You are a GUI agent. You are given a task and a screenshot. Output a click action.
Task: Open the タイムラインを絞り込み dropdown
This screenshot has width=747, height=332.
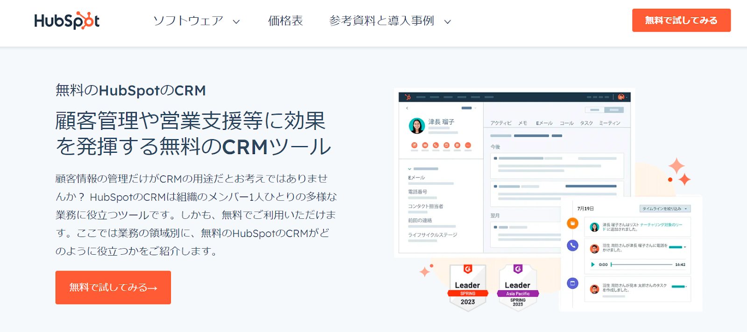click(665, 209)
